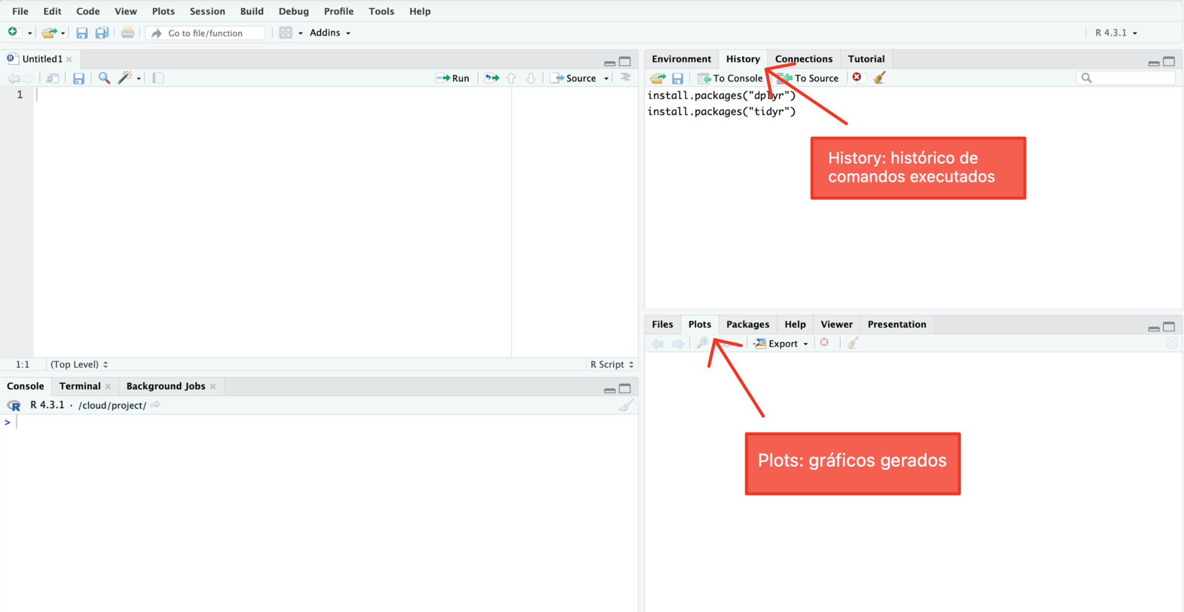Viewport: 1184px width, 612px height.
Task: Open the Addins dropdown
Action: (330, 33)
